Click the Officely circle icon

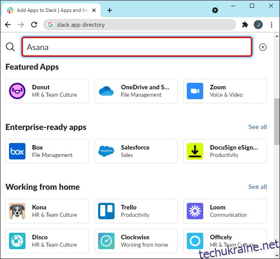pyautogui.click(x=195, y=241)
